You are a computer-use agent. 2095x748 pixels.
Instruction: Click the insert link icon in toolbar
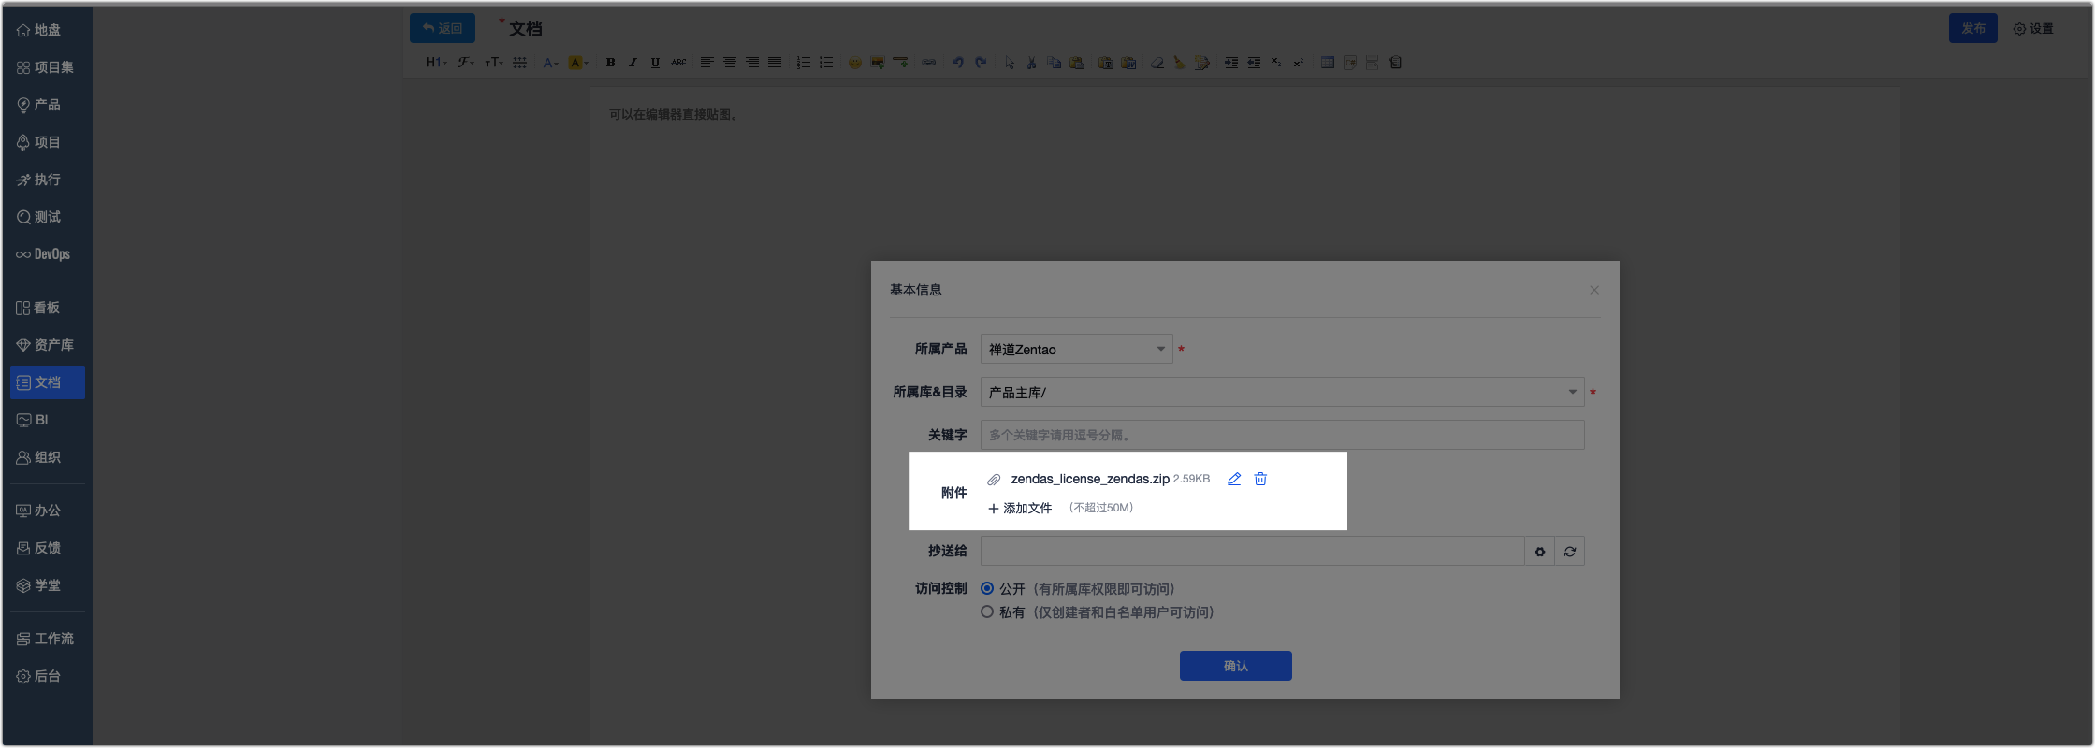click(928, 63)
